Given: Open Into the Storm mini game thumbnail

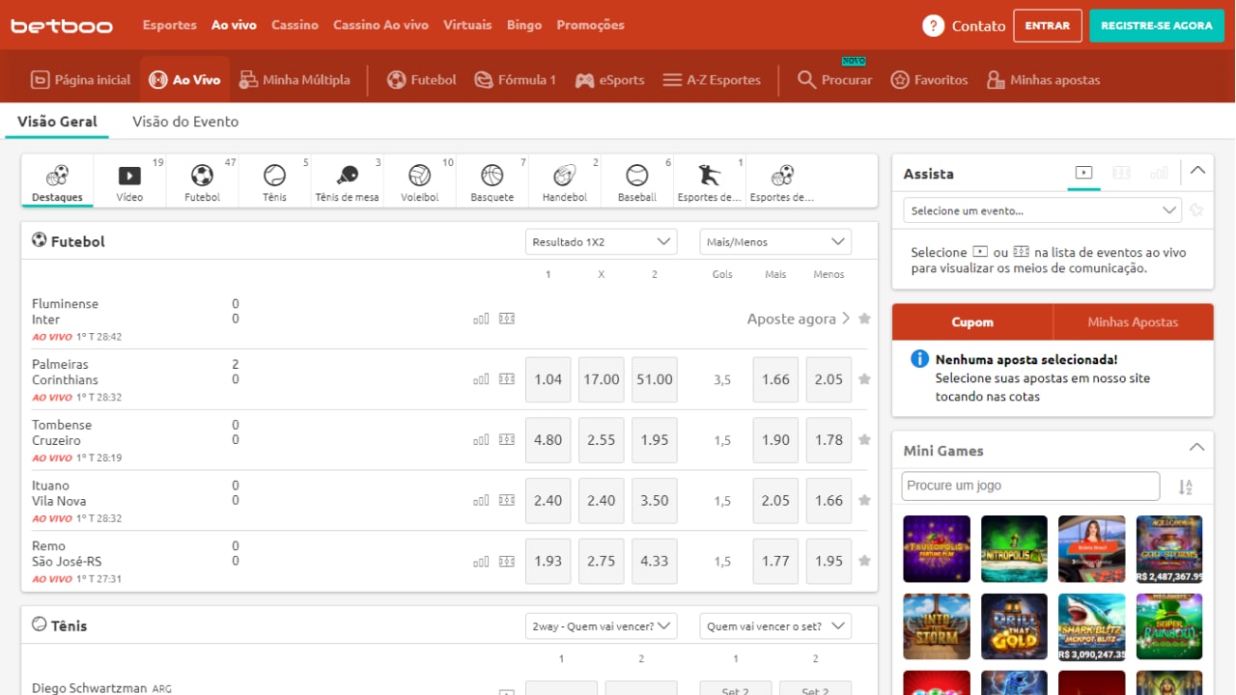Looking at the screenshot, I should tap(937, 626).
